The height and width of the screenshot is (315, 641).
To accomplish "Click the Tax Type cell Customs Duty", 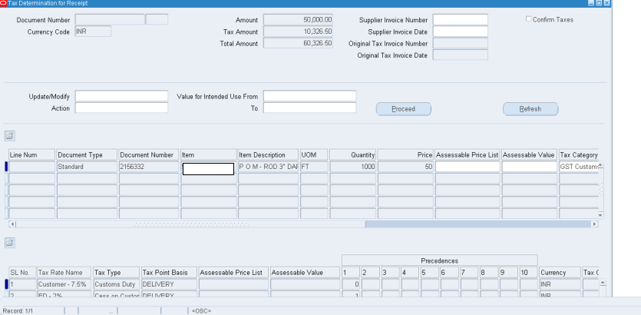I will click(x=116, y=284).
